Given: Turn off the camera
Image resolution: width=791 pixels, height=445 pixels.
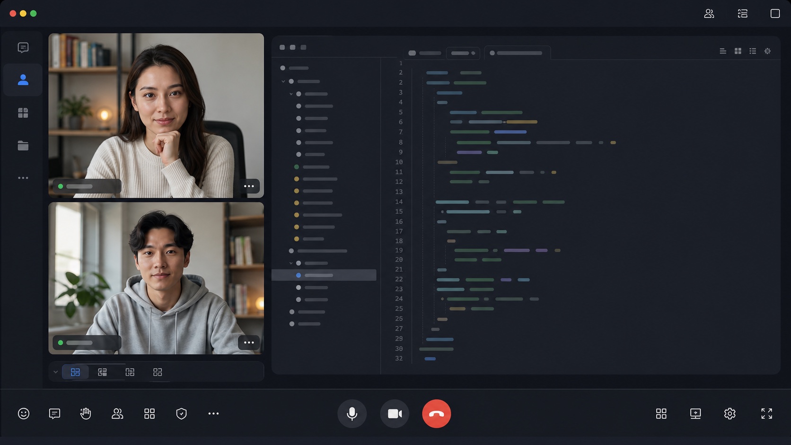Looking at the screenshot, I should click(395, 414).
